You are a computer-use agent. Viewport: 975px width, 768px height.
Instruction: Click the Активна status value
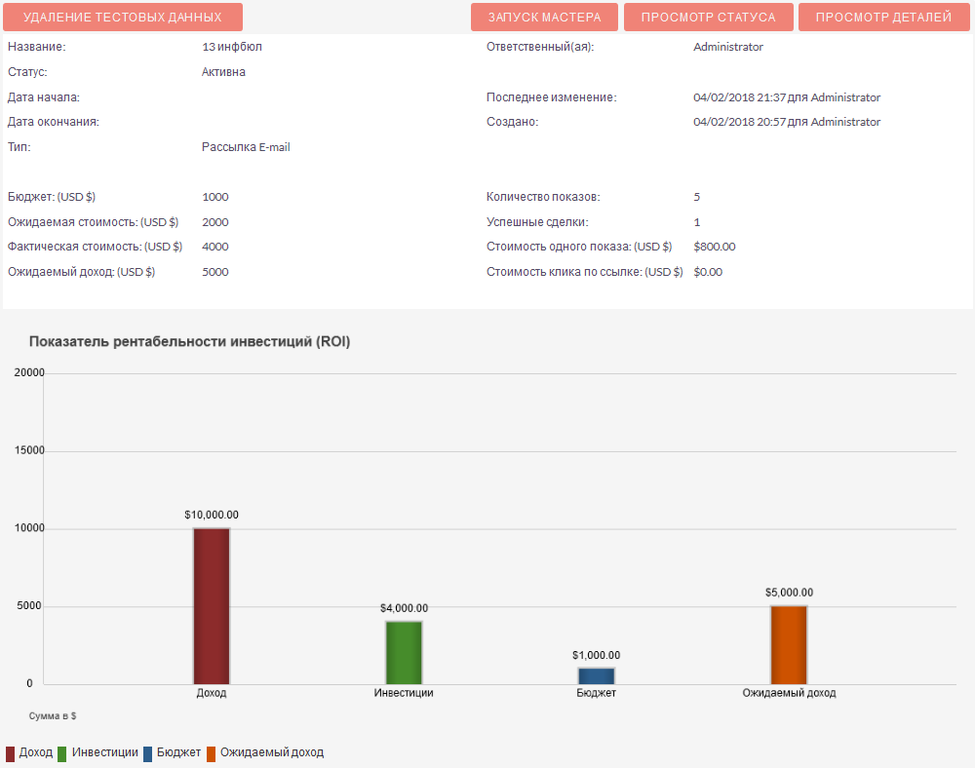click(x=223, y=72)
